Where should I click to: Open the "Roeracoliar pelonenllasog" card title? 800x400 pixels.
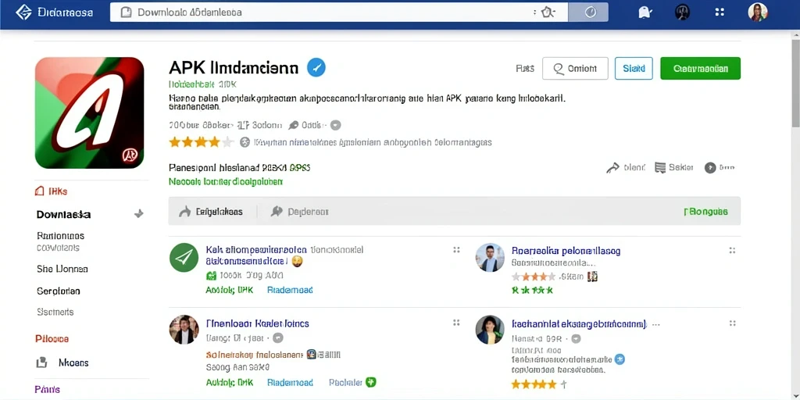point(566,251)
